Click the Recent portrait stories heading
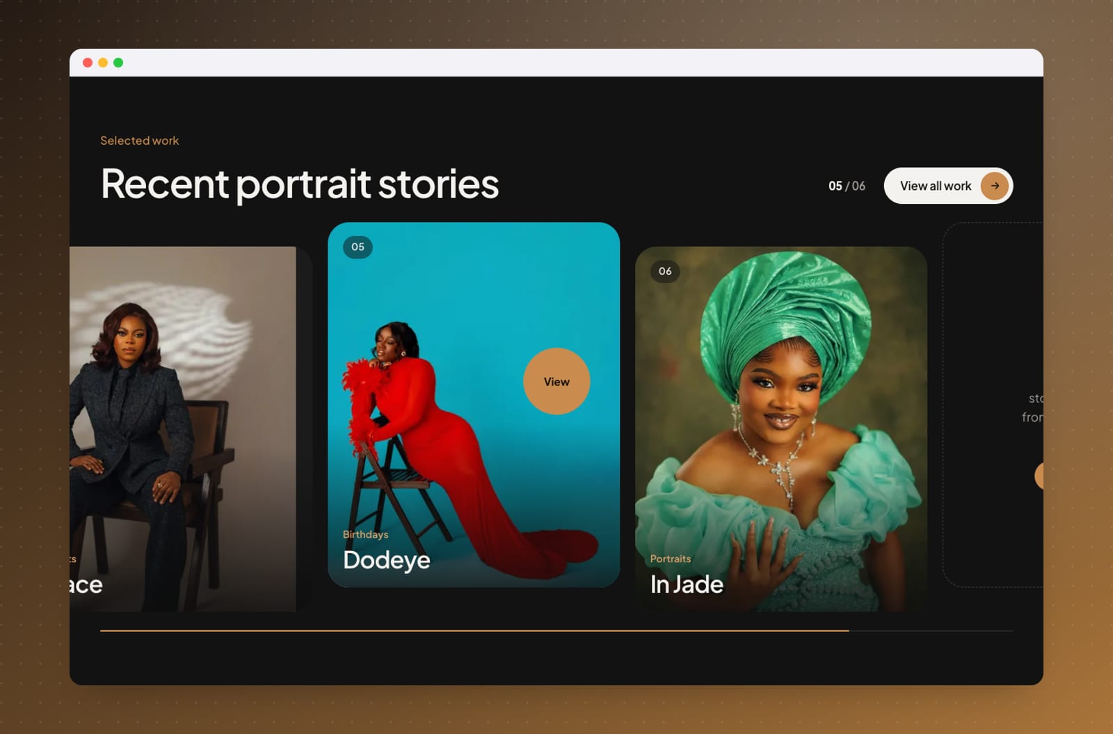 [300, 184]
